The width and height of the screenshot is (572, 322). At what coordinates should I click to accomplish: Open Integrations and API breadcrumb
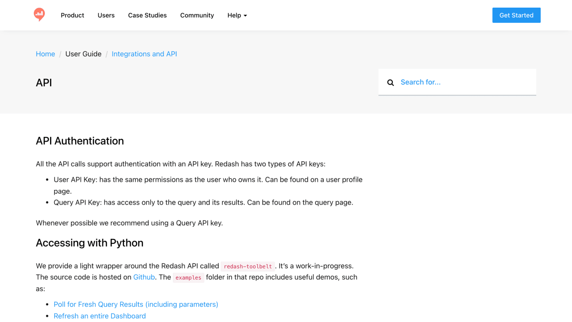pos(144,54)
